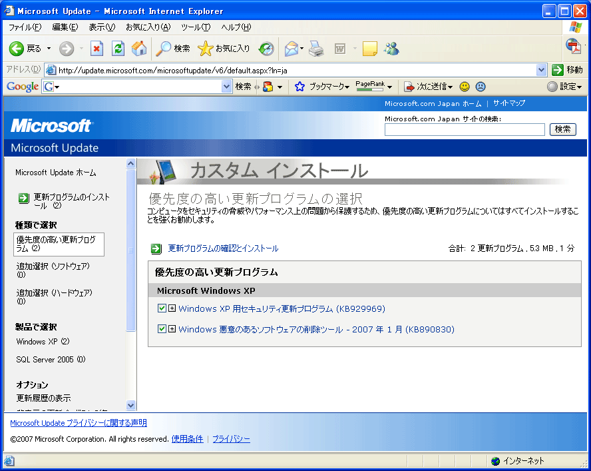This screenshot has width=591, height=471.
Task: Expand details of the KB890830 update
Action: pos(172,328)
